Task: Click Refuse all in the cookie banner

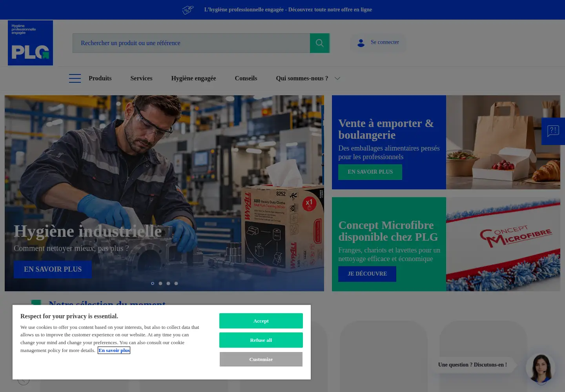Action: pos(261,340)
